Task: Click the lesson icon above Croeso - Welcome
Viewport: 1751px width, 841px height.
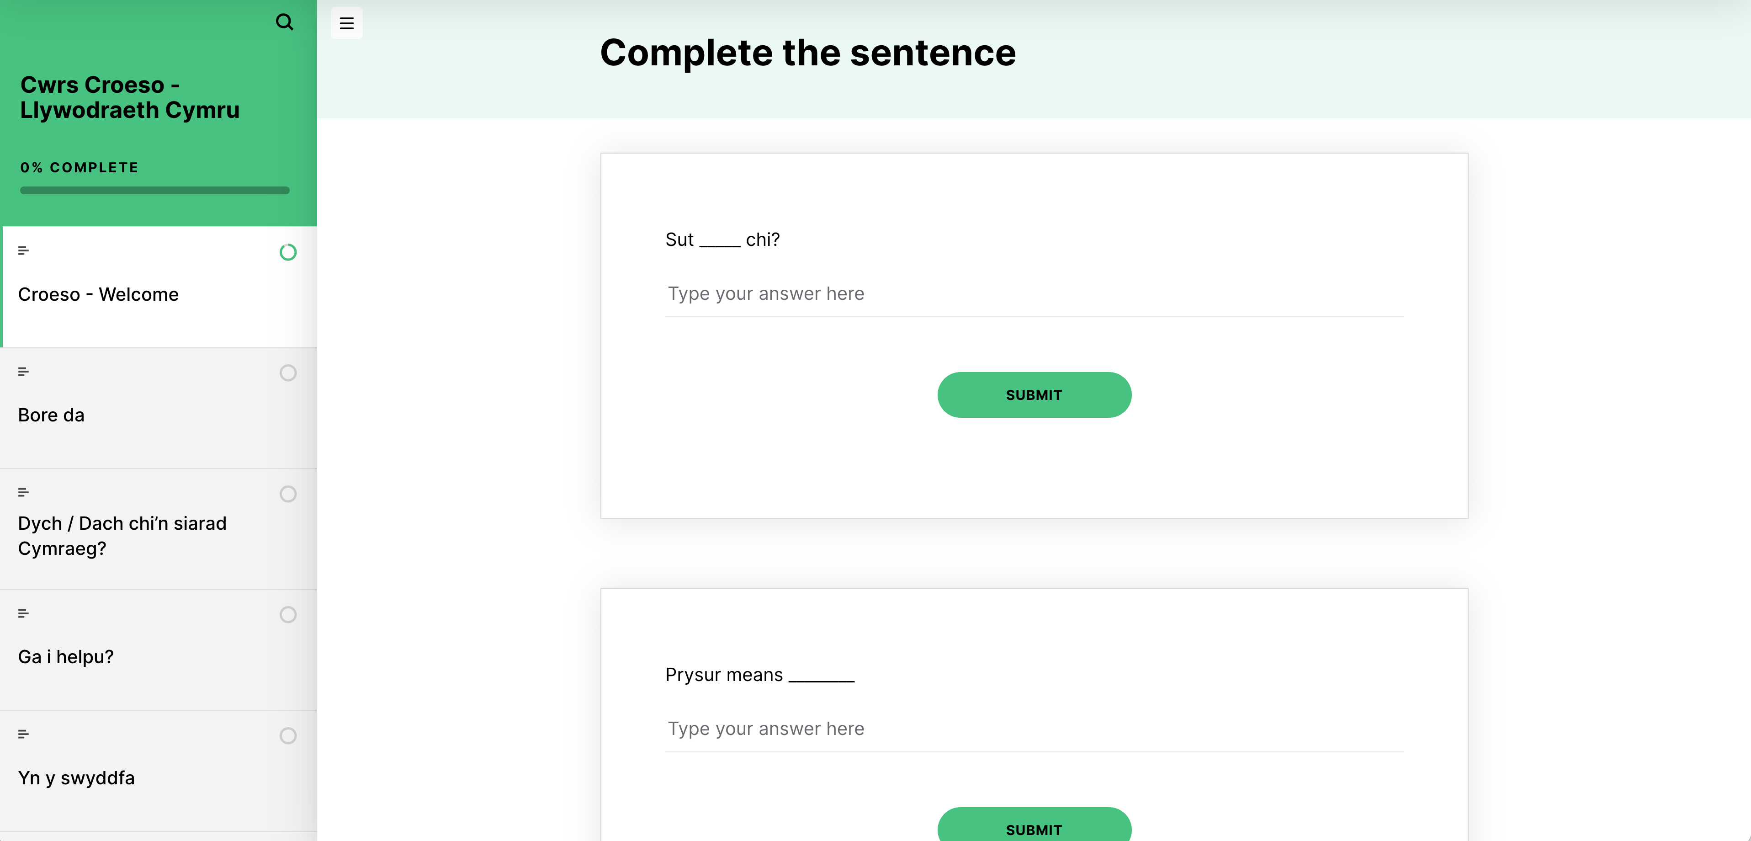Action: pos(23,251)
